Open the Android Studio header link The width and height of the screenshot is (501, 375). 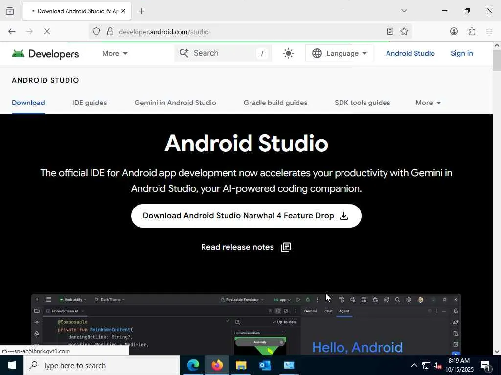coord(410,53)
